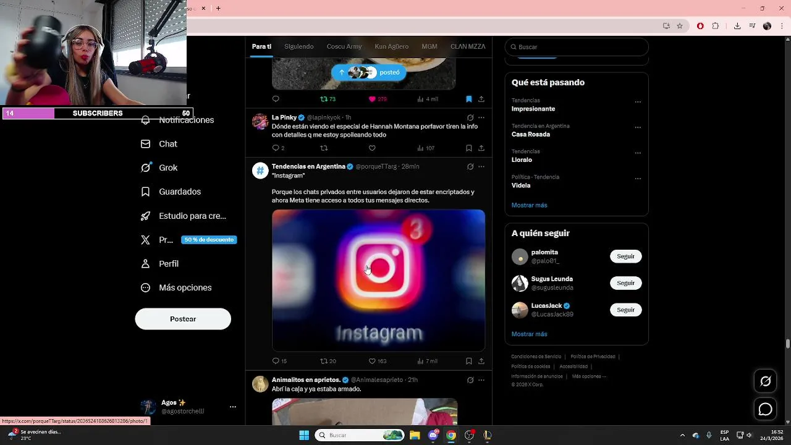Open Perfil in the sidebar
Viewport: 791px width, 445px height.
[x=159, y=264]
